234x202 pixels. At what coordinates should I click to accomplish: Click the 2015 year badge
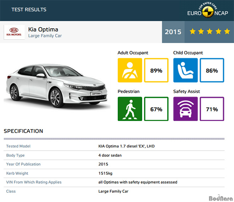coord(173,32)
